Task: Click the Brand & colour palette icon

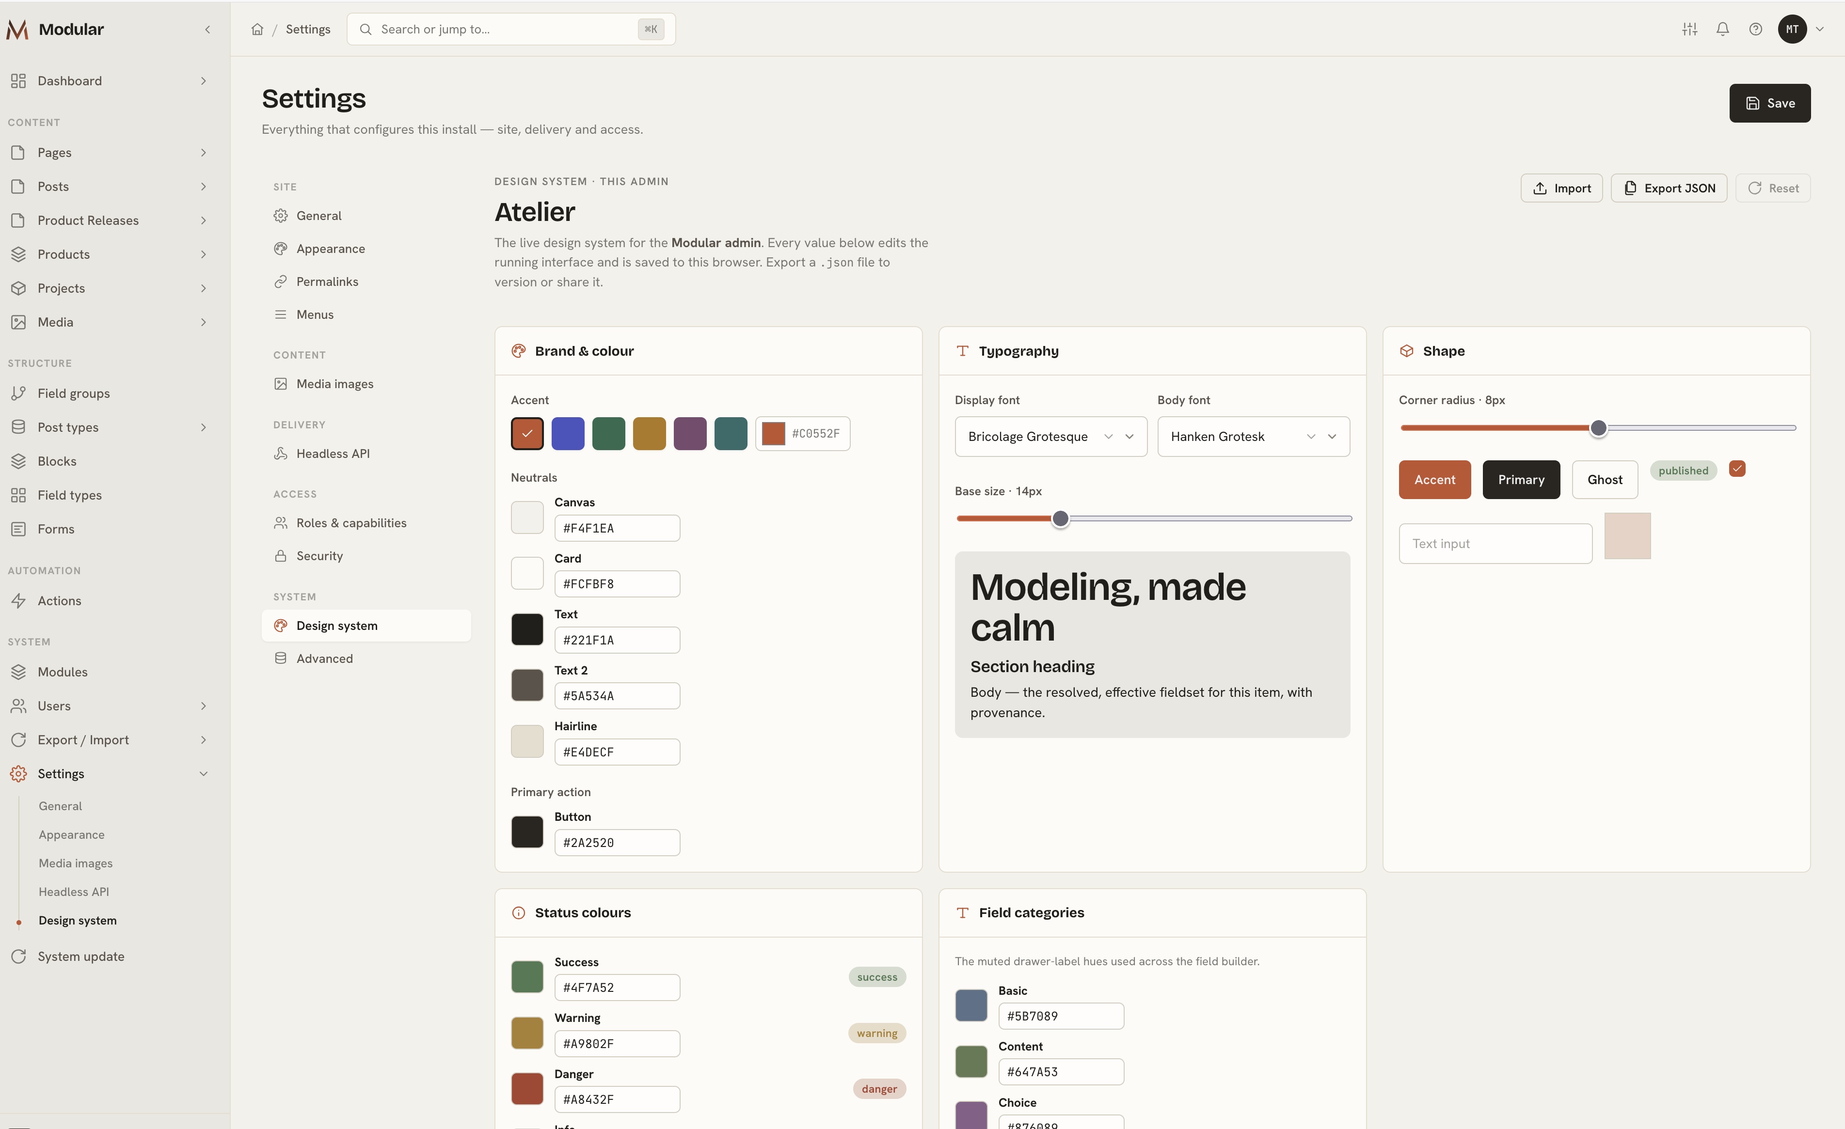Action: (518, 351)
